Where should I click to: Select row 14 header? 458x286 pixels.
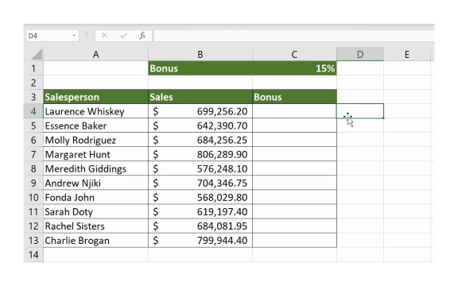(33, 255)
